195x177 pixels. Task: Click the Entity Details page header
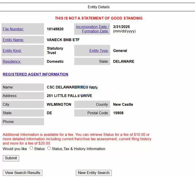coord(99,7)
